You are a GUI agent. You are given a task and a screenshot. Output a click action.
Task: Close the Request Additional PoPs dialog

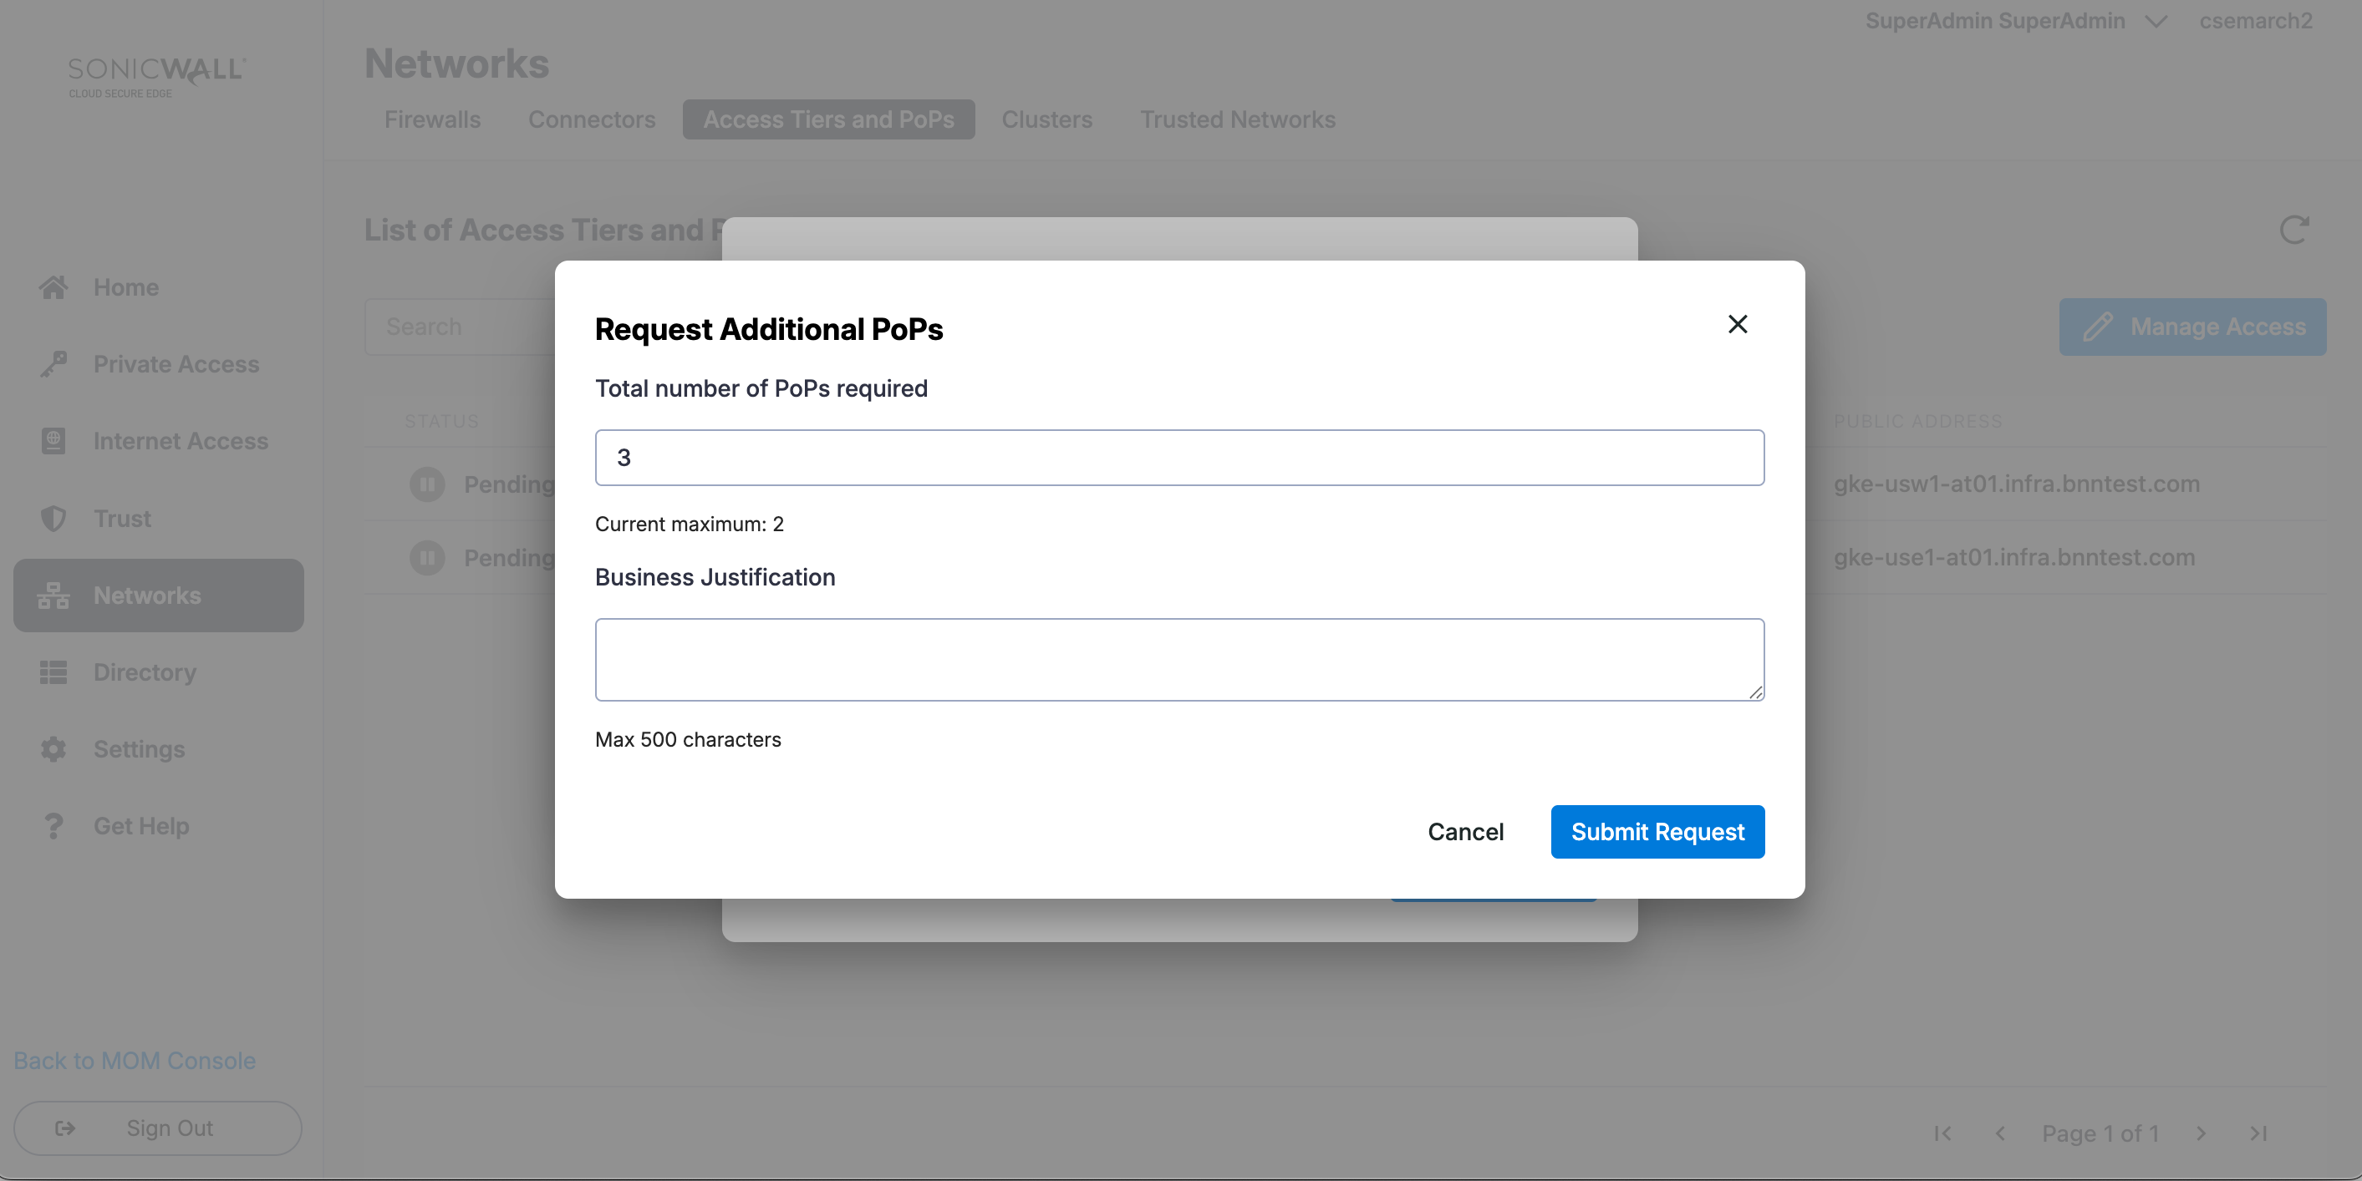(x=1737, y=324)
